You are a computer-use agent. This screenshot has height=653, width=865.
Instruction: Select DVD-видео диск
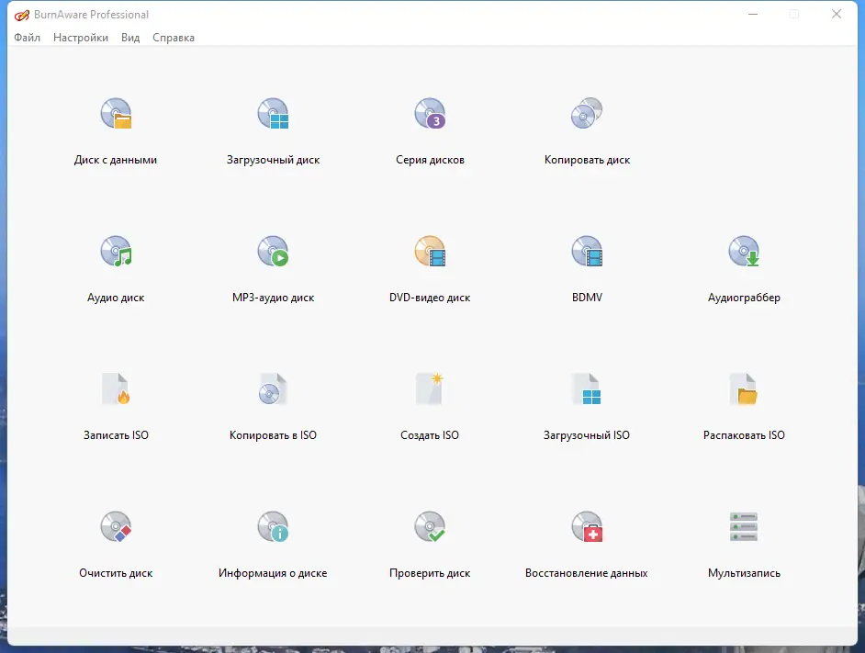click(x=430, y=266)
